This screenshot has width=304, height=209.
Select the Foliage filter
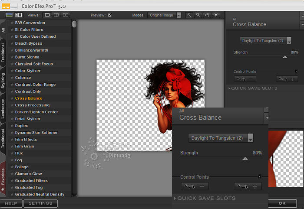click(22, 167)
